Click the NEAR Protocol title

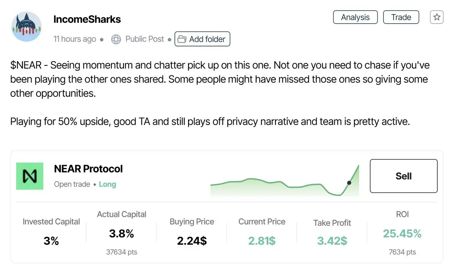(x=89, y=169)
